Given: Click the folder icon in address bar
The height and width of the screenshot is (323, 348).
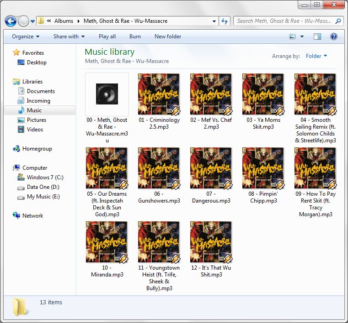Looking at the screenshot, I should point(41,21).
